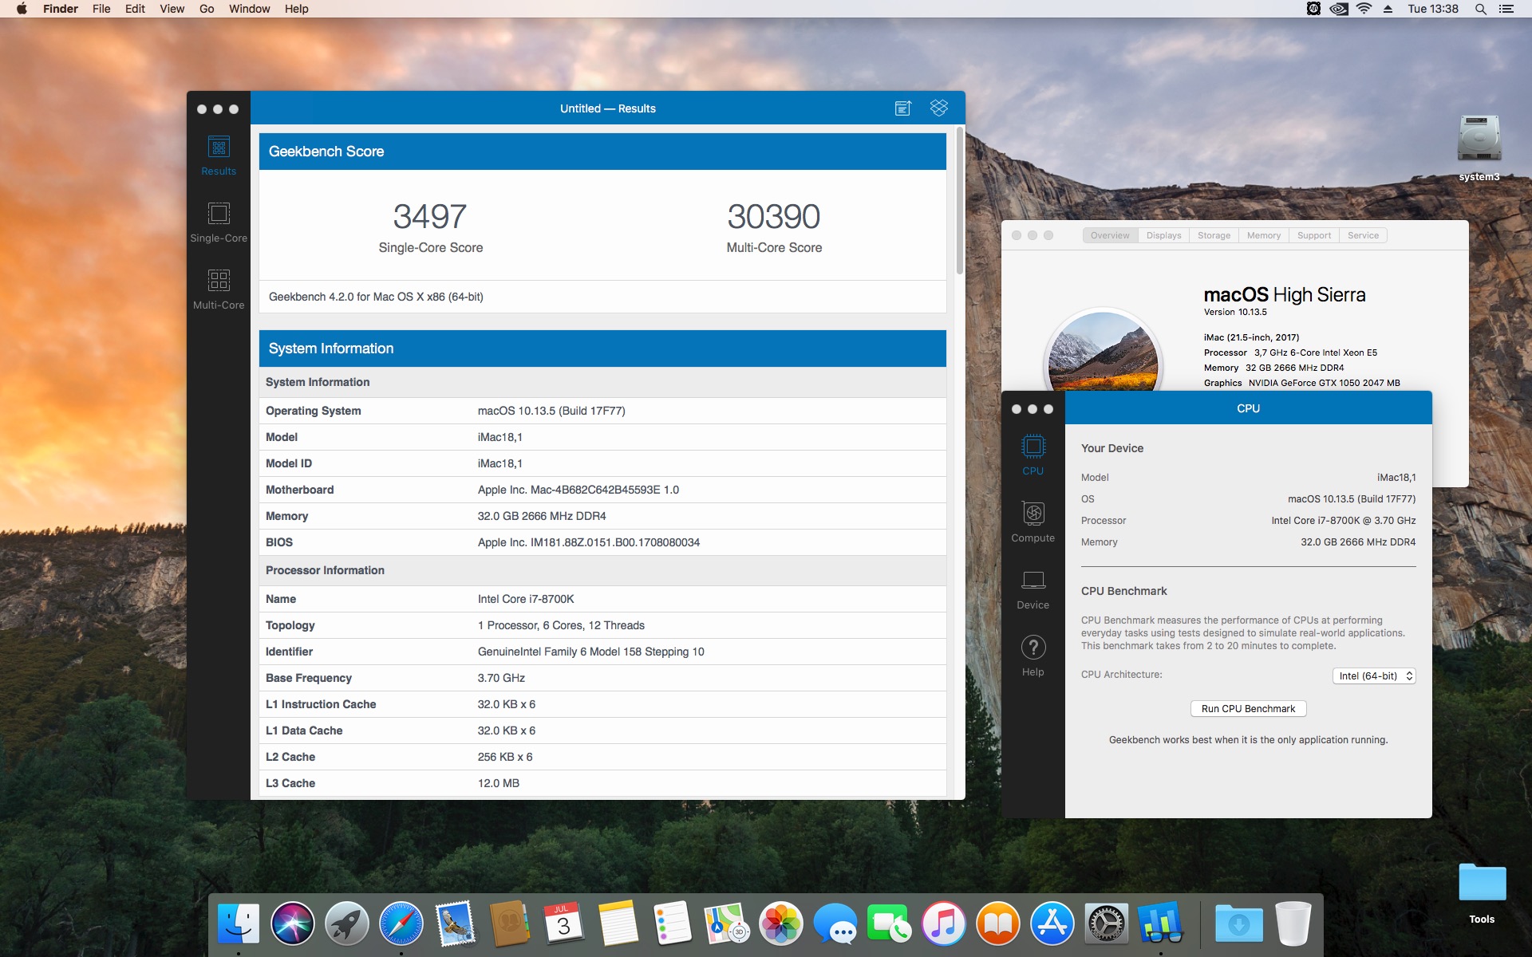Open the Window menu in menu bar
Image resolution: width=1532 pixels, height=957 pixels.
tap(249, 9)
